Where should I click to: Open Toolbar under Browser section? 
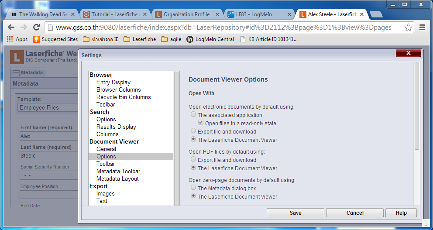[106, 105]
